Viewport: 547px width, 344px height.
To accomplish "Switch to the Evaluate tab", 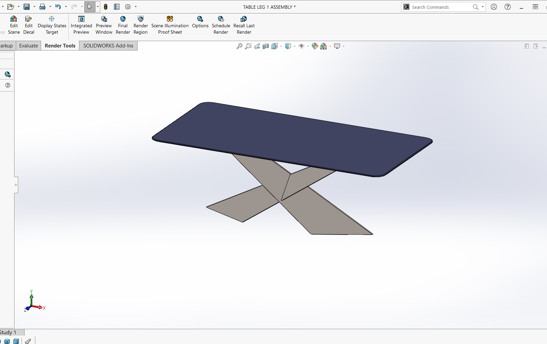I will coord(29,46).
